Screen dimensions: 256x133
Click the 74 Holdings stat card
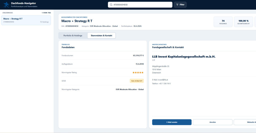pyautogui.click(x=223, y=22)
